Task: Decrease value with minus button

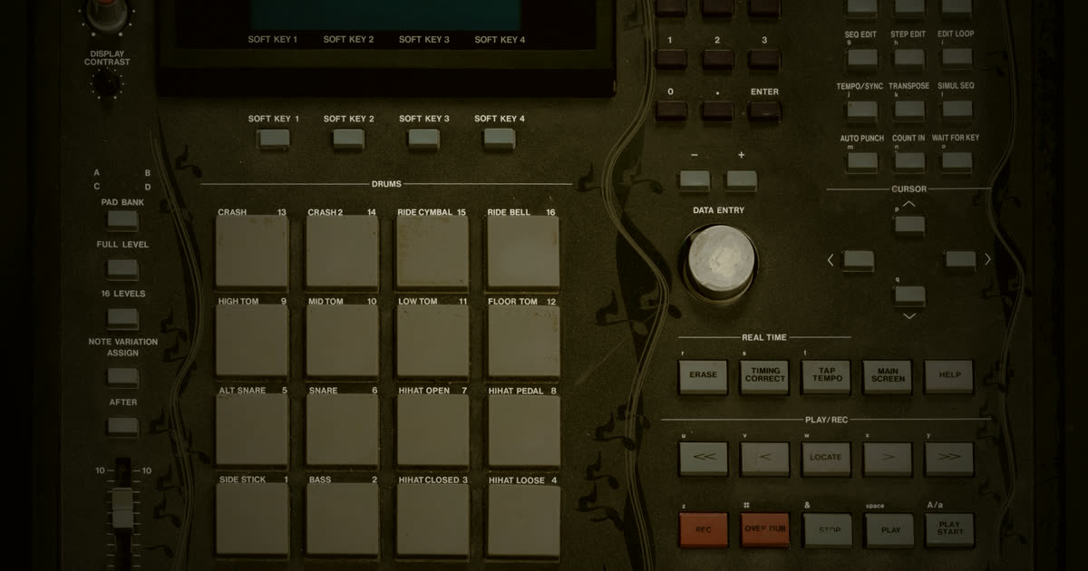Action: click(x=695, y=179)
